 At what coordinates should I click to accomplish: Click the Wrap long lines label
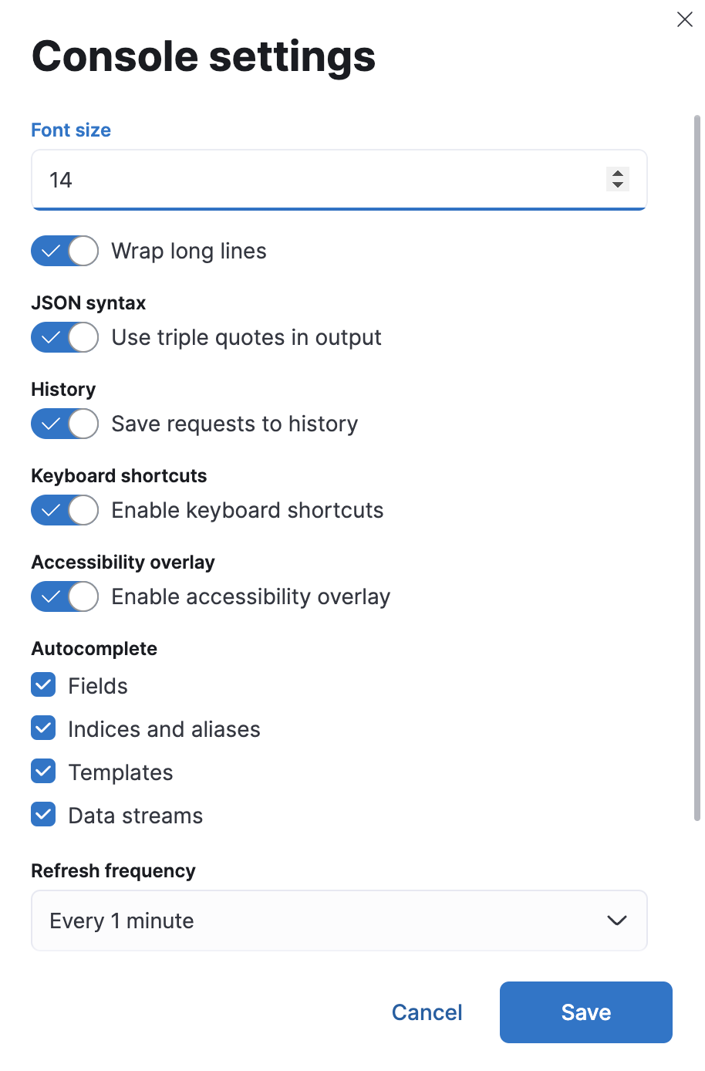tap(189, 251)
